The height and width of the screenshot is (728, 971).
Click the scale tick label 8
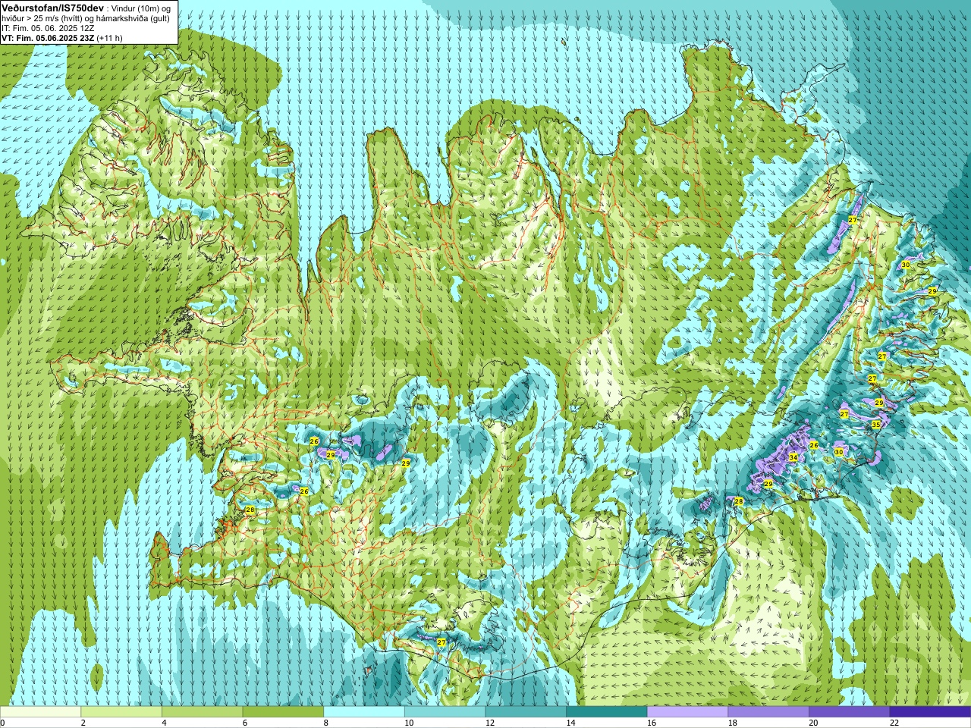(325, 723)
